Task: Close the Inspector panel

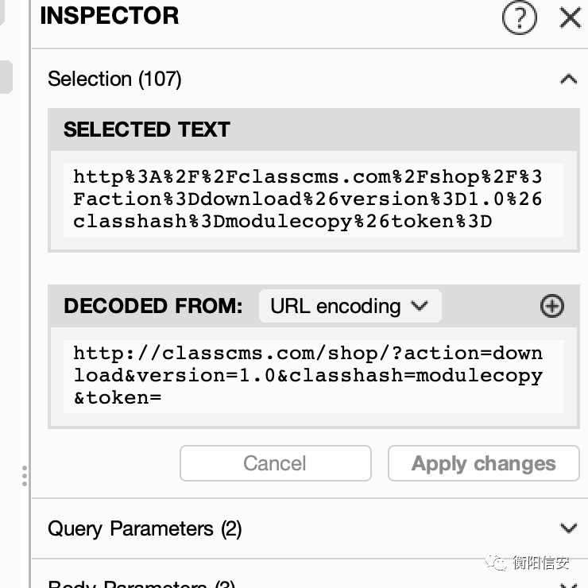Action: pyautogui.click(x=570, y=17)
